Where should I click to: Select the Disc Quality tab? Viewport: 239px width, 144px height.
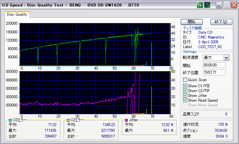[x=17, y=14]
